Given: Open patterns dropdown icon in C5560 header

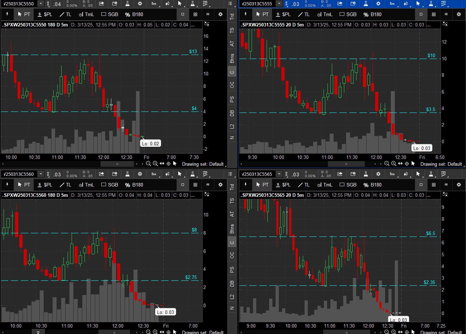Looking at the screenshot, I should (205, 174).
